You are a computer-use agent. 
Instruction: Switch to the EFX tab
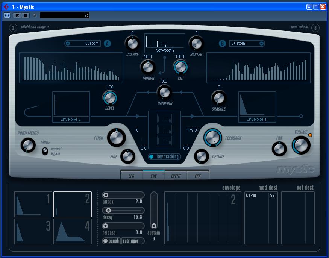click(198, 176)
